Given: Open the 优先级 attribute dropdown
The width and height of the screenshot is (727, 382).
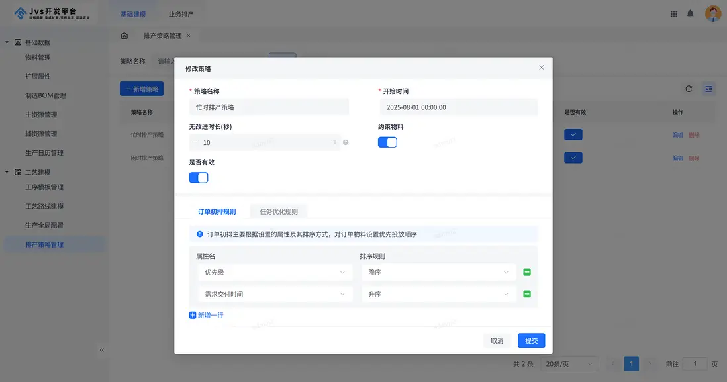Looking at the screenshot, I should click(x=275, y=272).
